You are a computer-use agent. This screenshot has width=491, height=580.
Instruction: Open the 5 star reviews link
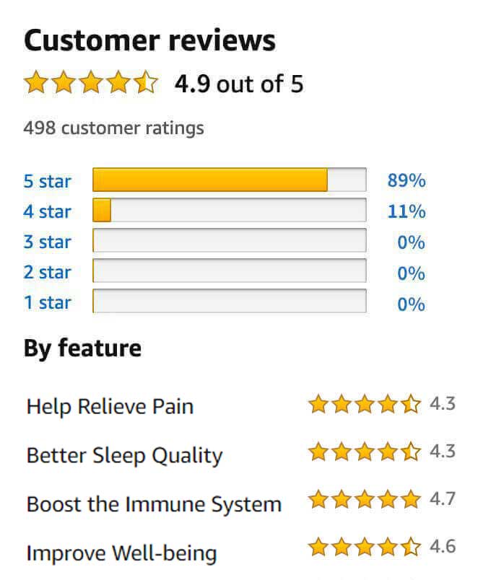coord(48,181)
